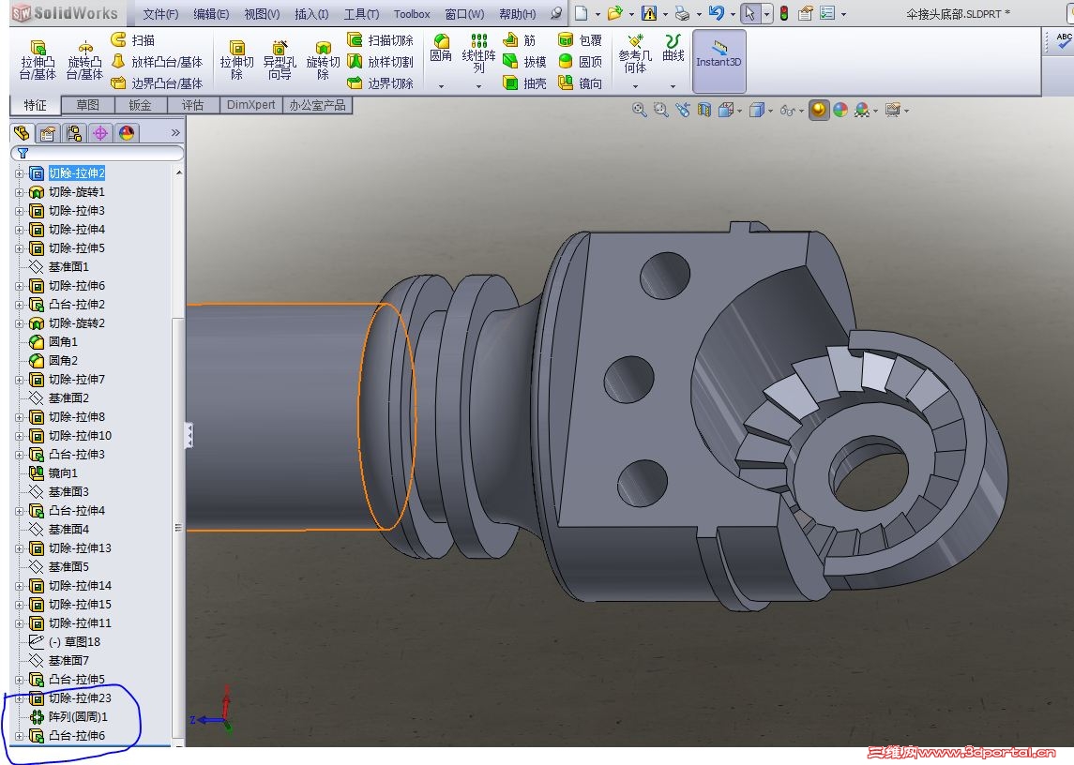Viewport: 1074px width, 765px height.
Task: Switch to the 评估 tab
Action: point(192,105)
